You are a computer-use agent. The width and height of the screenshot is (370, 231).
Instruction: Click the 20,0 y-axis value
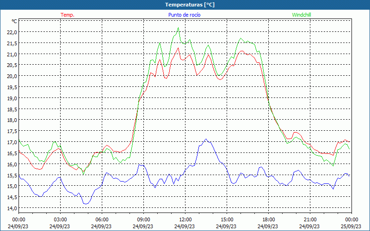(12, 76)
